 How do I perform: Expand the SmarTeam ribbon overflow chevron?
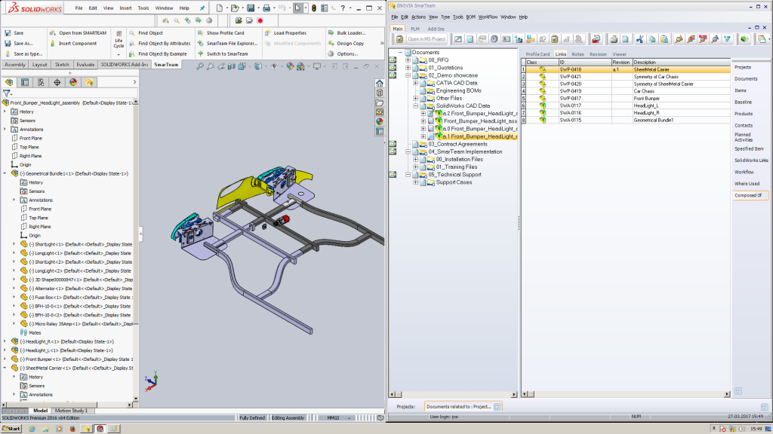coord(381,43)
